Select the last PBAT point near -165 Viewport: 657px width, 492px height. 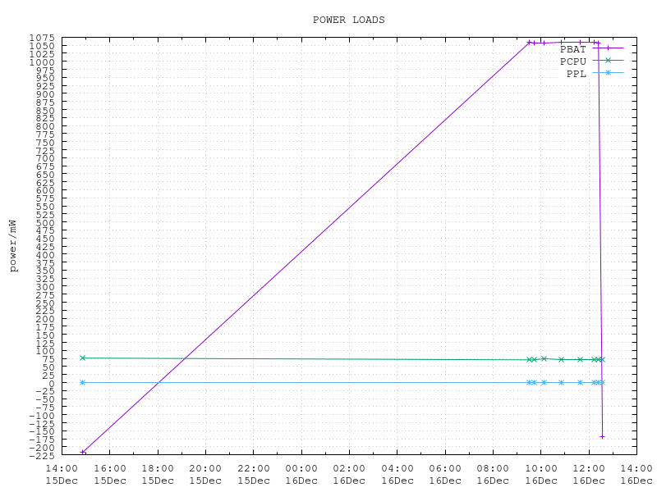[602, 436]
